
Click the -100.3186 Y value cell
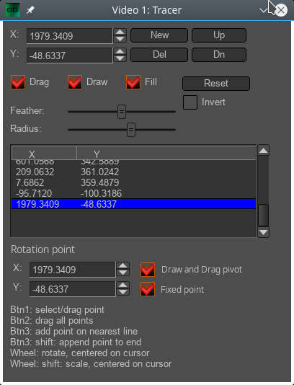tap(101, 193)
